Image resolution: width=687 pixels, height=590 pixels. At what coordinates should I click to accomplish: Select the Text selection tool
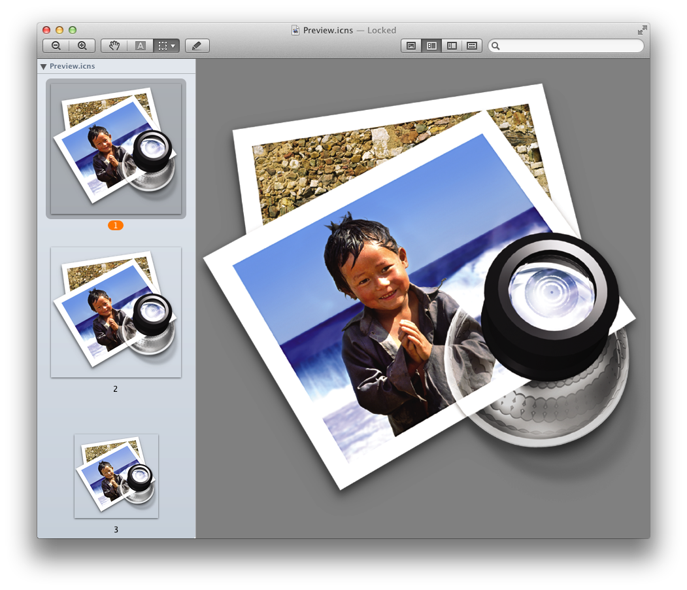(140, 46)
